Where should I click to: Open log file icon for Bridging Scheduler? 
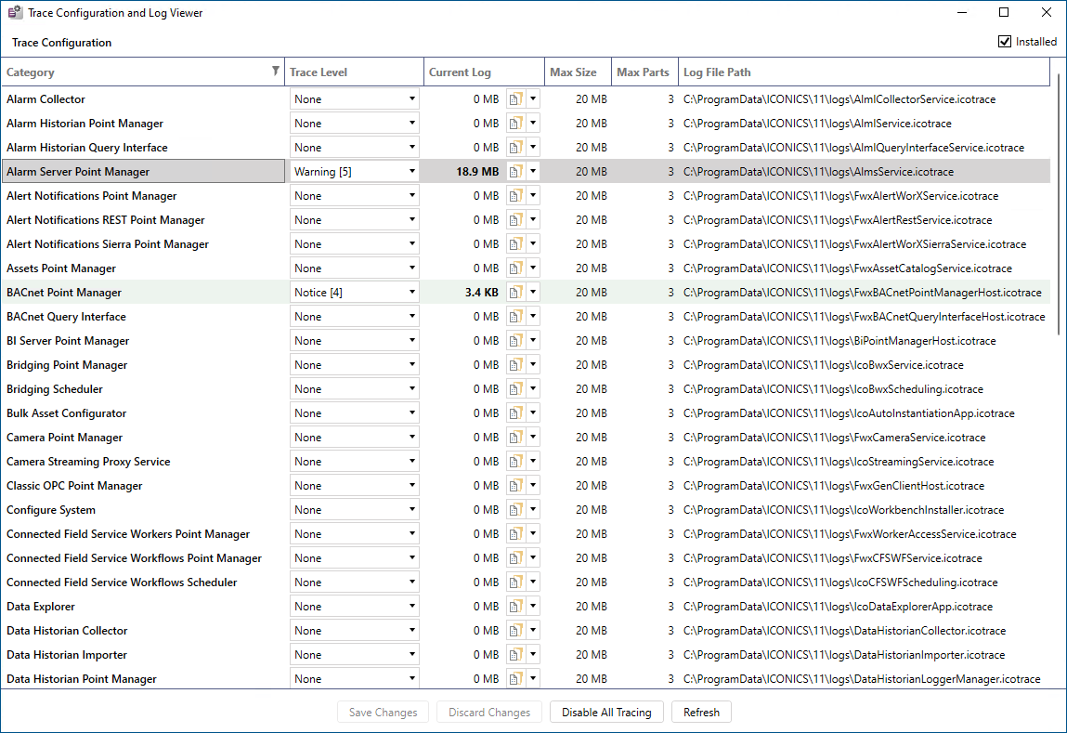click(515, 389)
